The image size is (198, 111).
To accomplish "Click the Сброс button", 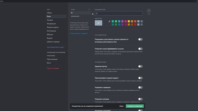I will click(121, 106).
